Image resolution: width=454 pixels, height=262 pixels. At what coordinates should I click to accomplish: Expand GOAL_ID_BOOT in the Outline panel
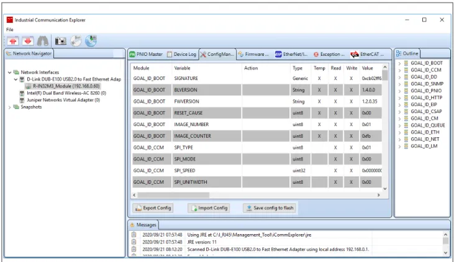pos(399,63)
